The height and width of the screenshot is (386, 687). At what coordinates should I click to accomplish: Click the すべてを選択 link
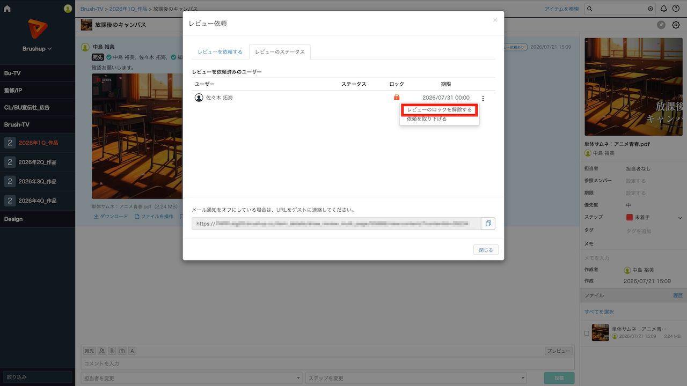[x=599, y=312]
